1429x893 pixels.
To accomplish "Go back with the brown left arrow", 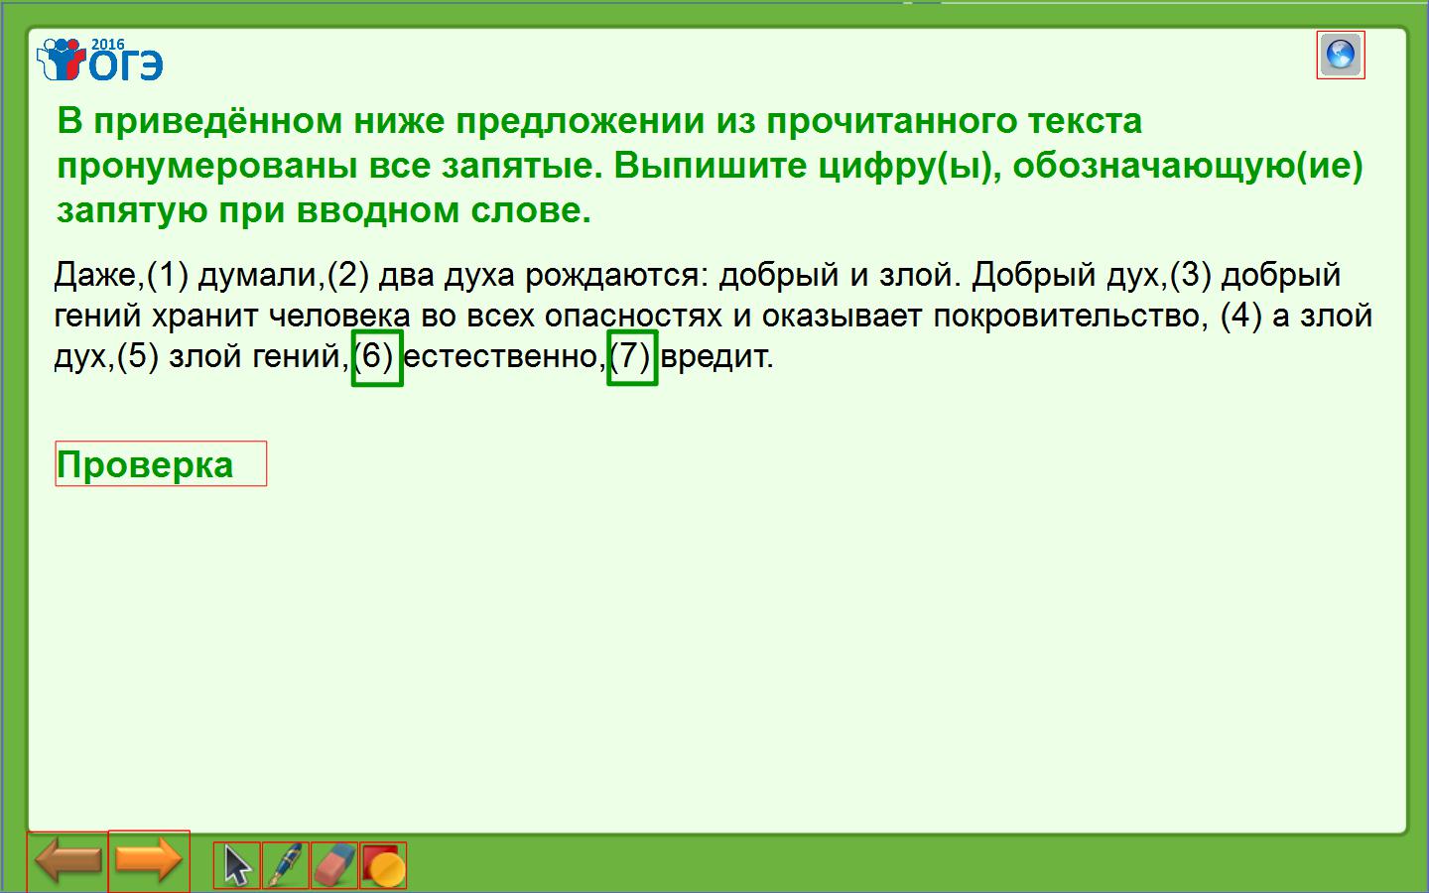I will (67, 860).
